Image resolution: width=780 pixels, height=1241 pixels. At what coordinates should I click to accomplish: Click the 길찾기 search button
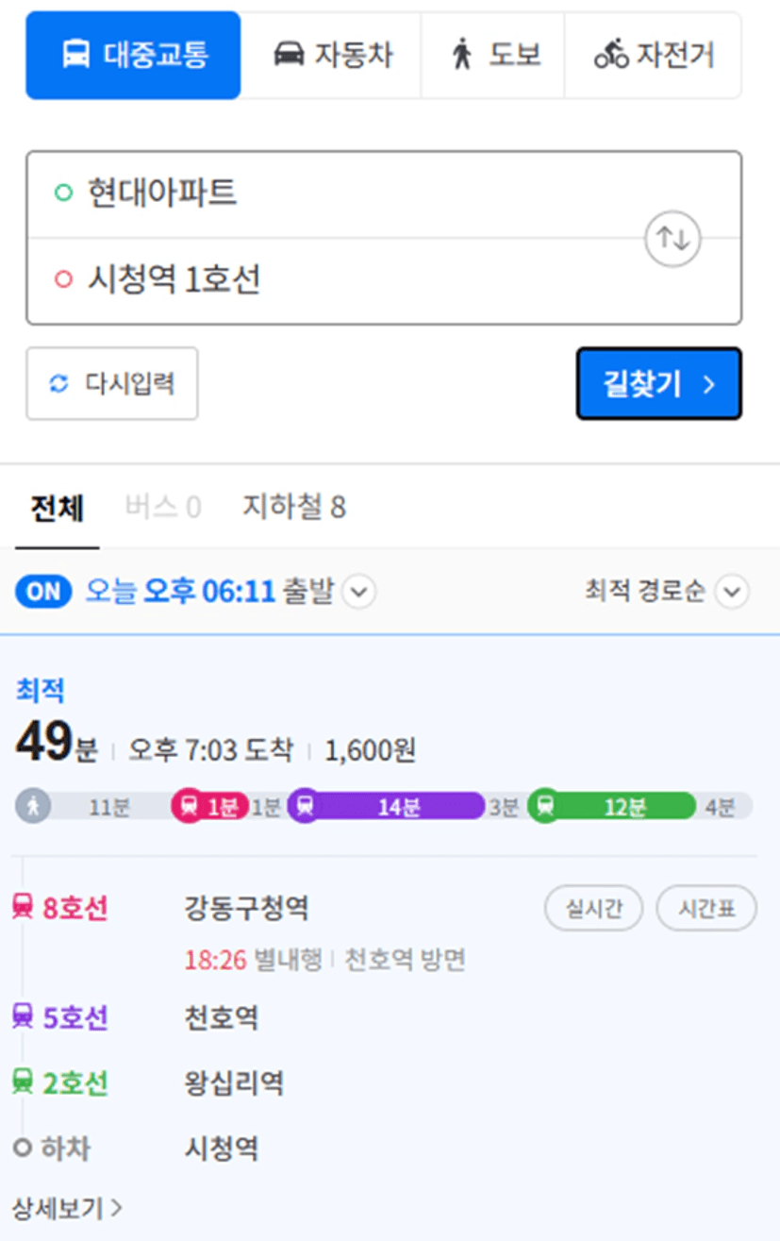(658, 383)
